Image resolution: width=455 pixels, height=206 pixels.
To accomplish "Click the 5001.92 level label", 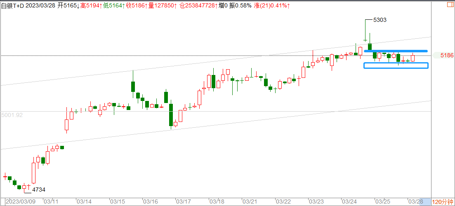I will (x=12, y=115).
